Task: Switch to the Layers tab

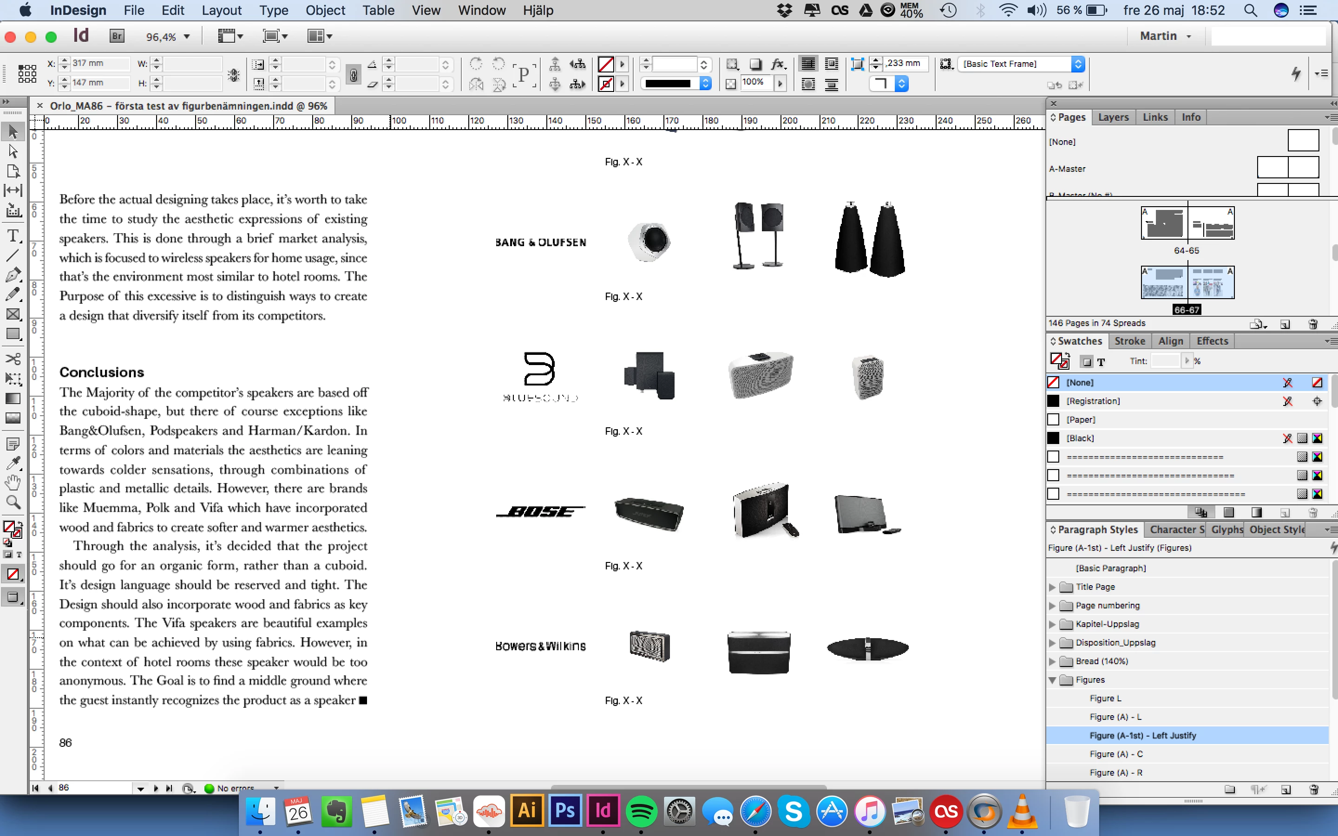Action: pos(1113,117)
